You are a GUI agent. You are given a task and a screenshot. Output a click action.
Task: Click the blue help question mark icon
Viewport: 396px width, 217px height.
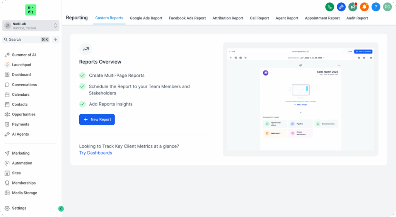click(x=376, y=7)
